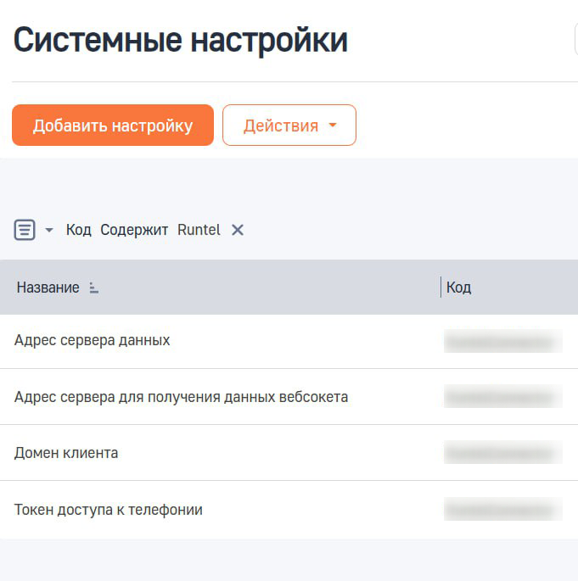This screenshot has height=581, width=578.
Task: Click blurred code in "Домен клиента" row
Action: [502, 453]
